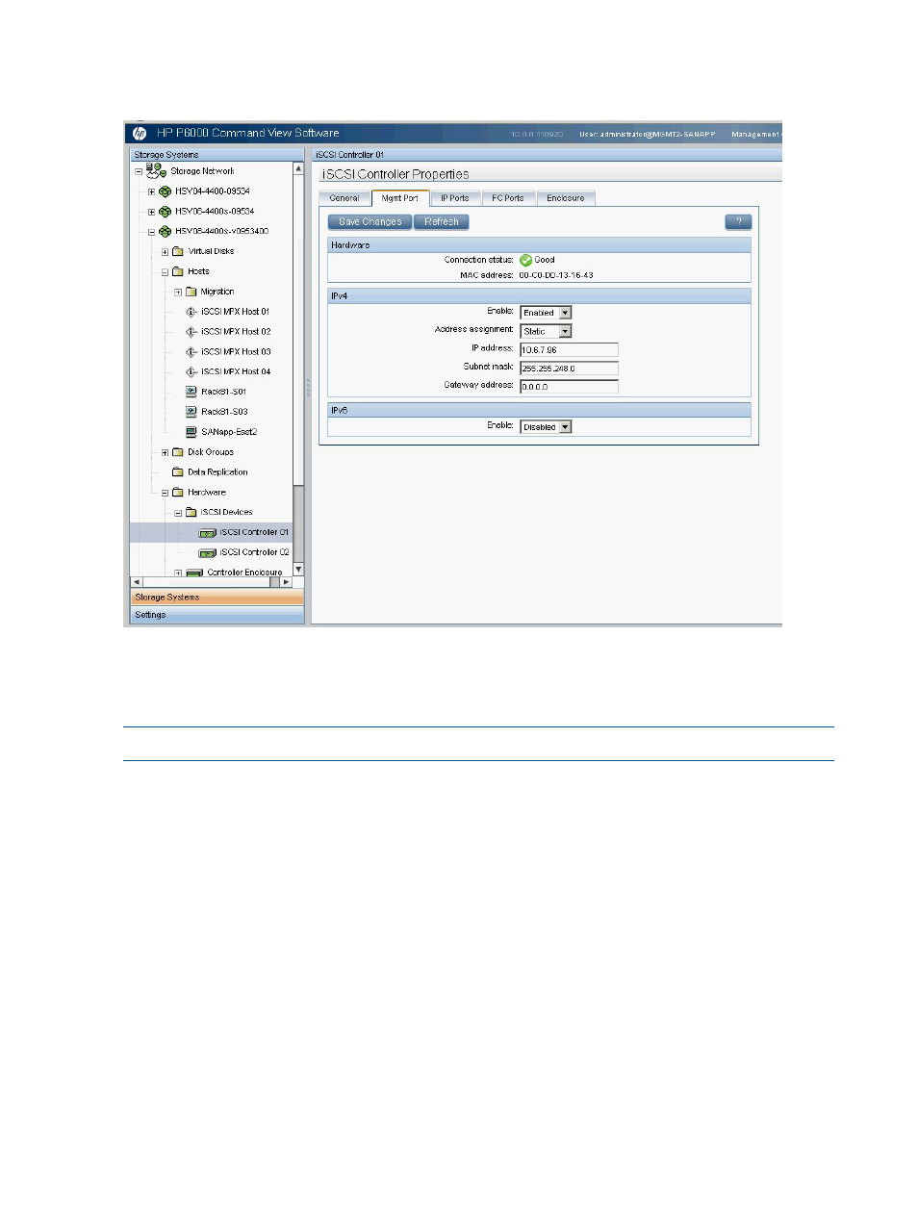Click the HSV08-4400s-v0953400 storage system icon
Viewport: 918px width, 1222px height.
pyautogui.click(x=165, y=232)
